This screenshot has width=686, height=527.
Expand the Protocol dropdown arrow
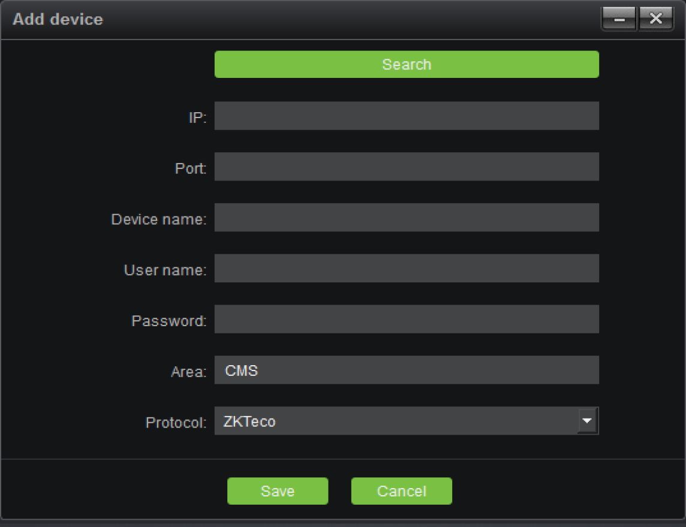point(588,421)
